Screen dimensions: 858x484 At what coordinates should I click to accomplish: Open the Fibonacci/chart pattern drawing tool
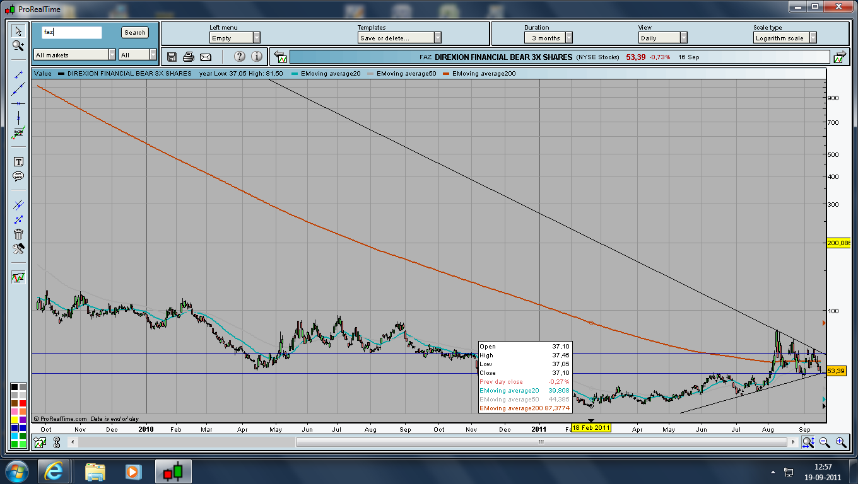pyautogui.click(x=18, y=132)
